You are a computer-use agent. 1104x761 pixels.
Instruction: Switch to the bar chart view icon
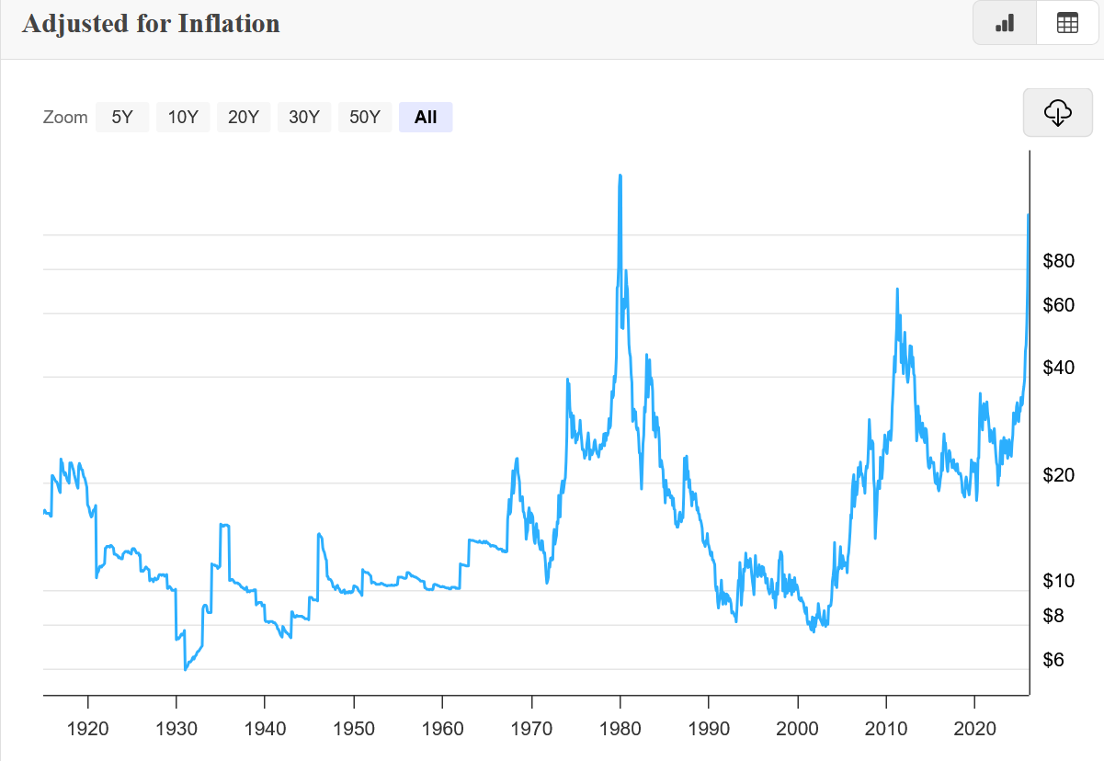1005,24
